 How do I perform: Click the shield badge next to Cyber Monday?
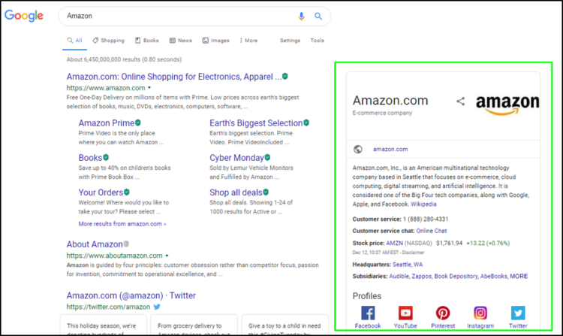tap(267, 157)
